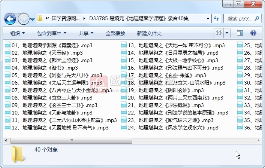Select the mp3 icon of 17、地理堪舆之《玄空-朱雀》
The width and height of the screenshot is (265, 168).
[124, 75]
